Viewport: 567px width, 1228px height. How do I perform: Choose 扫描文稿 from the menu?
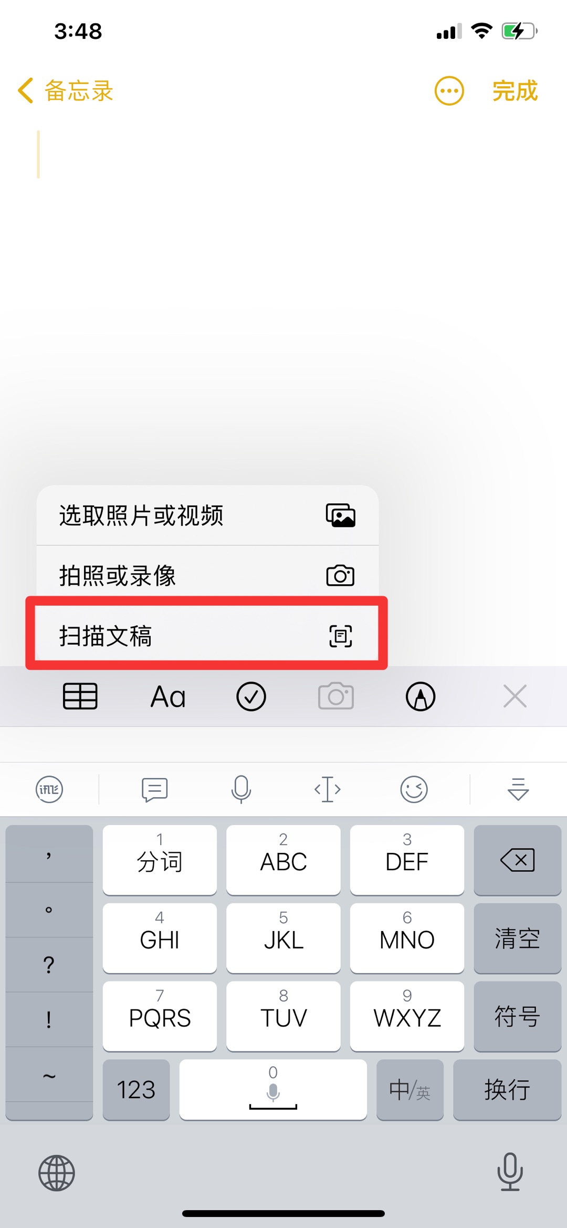(x=207, y=636)
